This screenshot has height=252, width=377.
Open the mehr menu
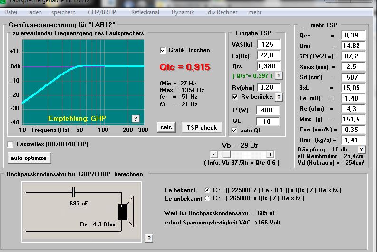point(254,12)
